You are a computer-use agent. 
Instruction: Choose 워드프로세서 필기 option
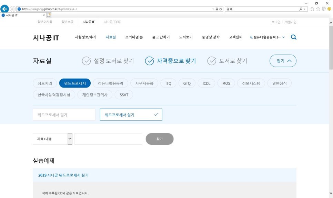[64, 115]
